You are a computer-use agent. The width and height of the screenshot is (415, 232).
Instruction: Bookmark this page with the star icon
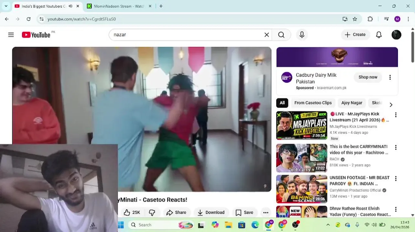(355, 19)
